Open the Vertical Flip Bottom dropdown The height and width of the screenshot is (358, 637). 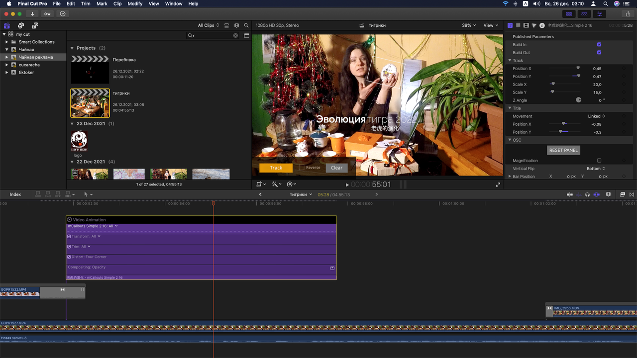[596, 169]
